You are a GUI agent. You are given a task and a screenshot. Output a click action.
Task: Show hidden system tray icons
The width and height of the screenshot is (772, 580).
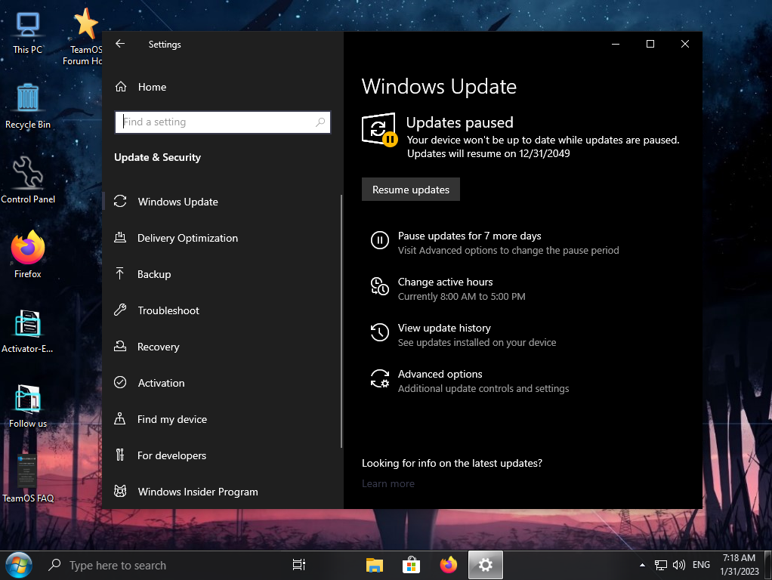[642, 565]
